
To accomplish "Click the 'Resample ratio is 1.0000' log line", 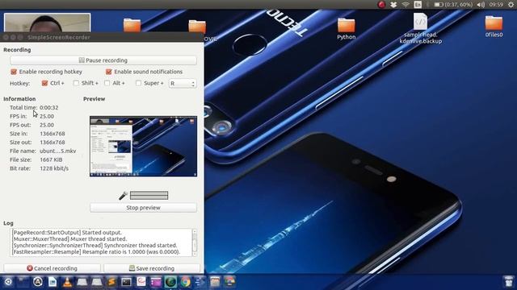I will 96,252.
